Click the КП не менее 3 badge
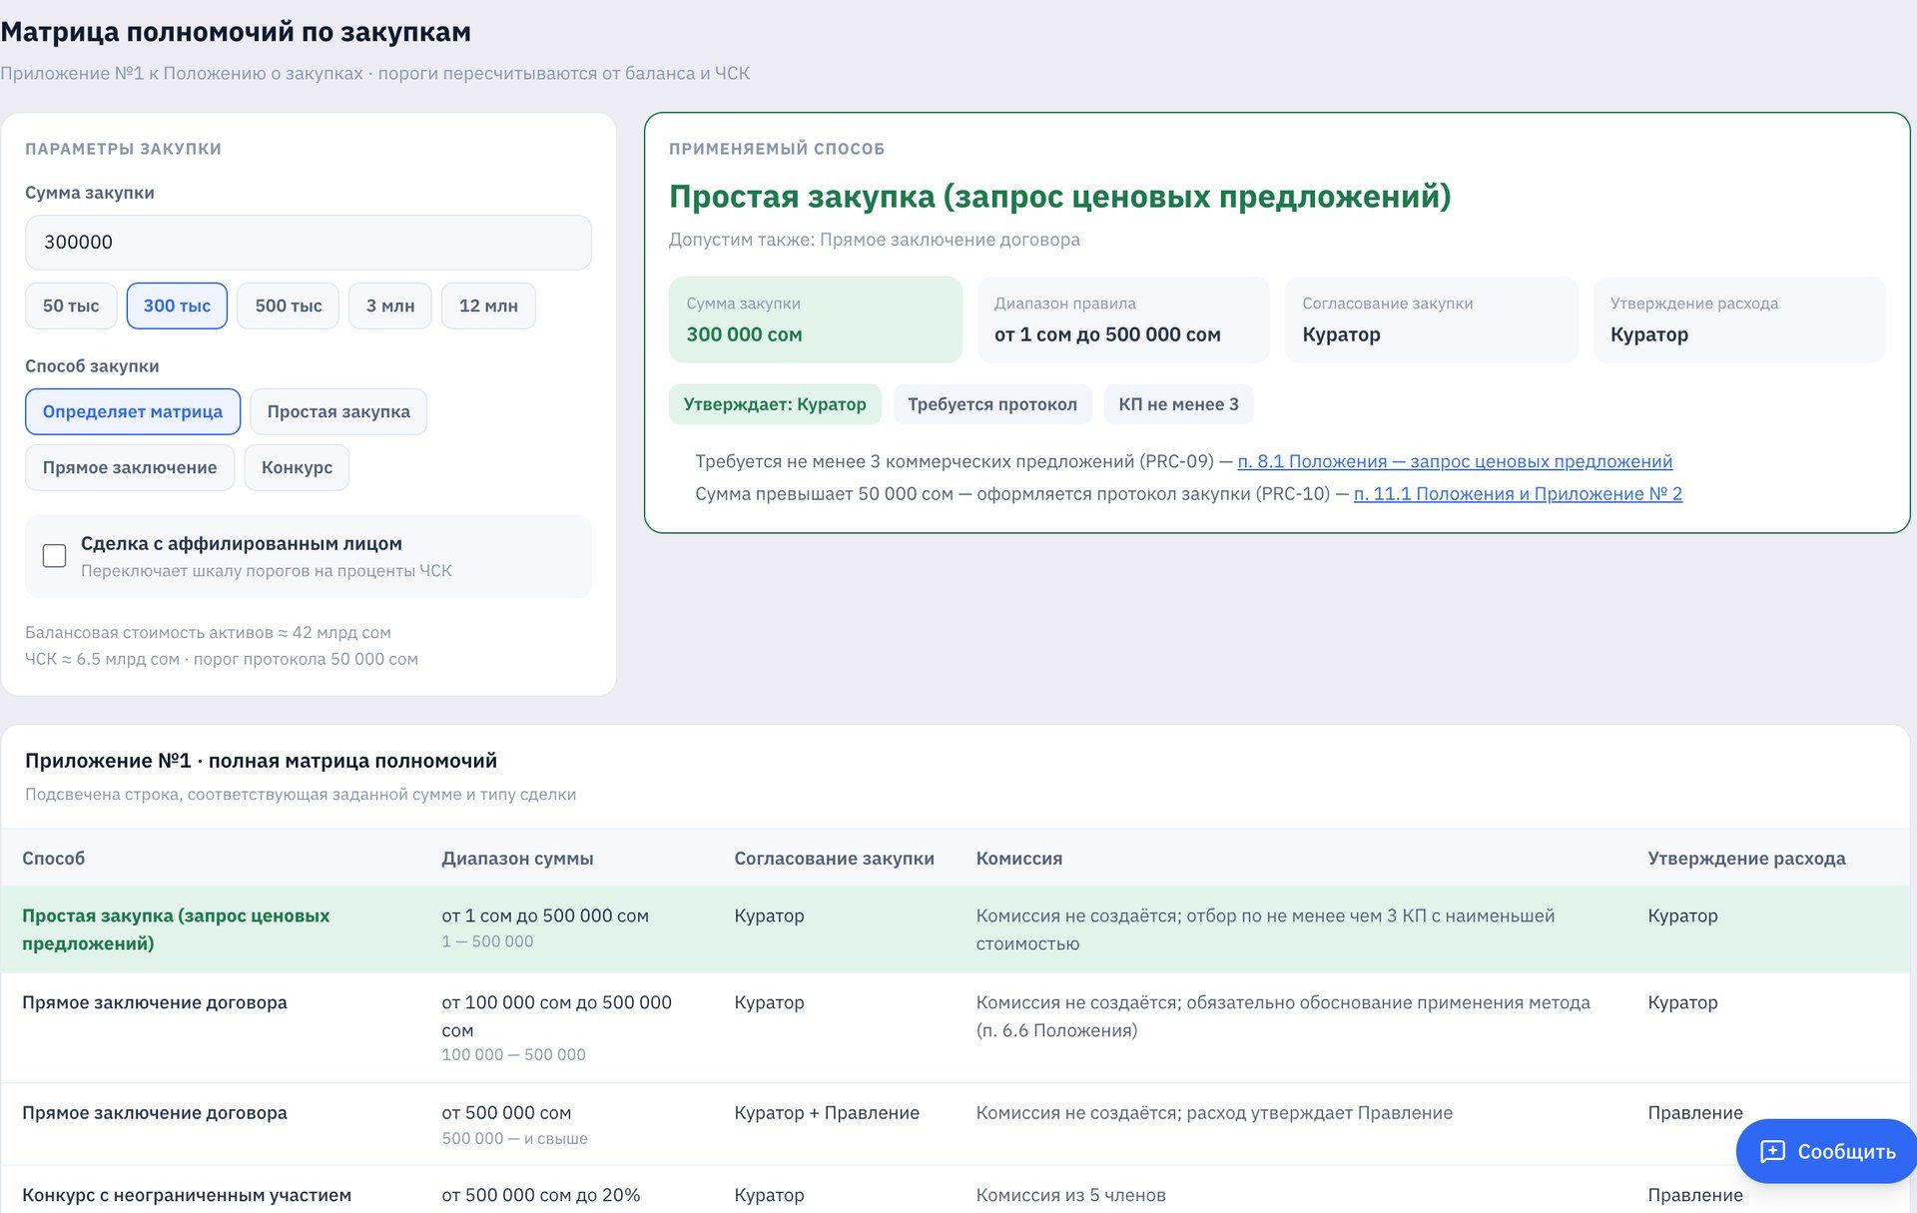The image size is (1917, 1213). 1178,404
